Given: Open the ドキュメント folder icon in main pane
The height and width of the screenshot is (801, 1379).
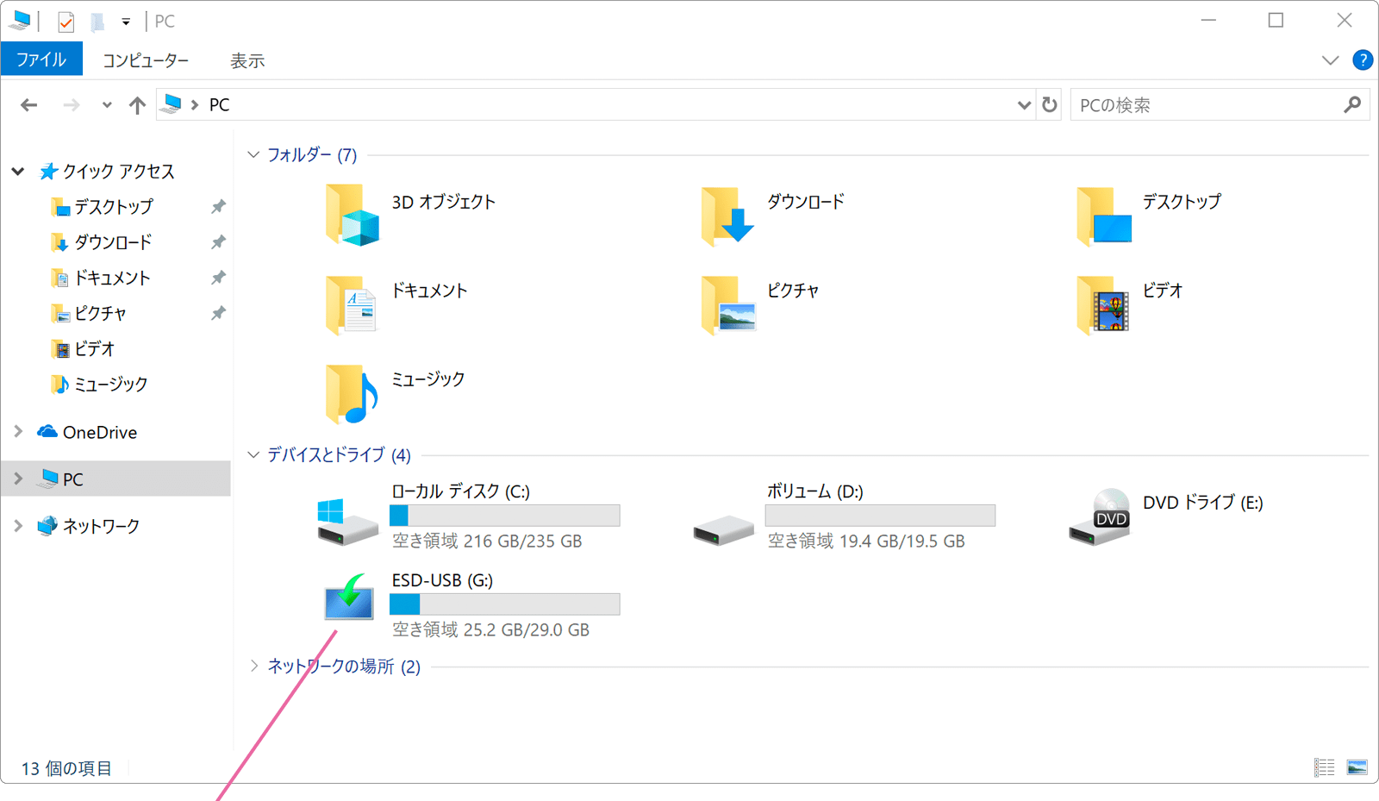Looking at the screenshot, I should (x=352, y=304).
